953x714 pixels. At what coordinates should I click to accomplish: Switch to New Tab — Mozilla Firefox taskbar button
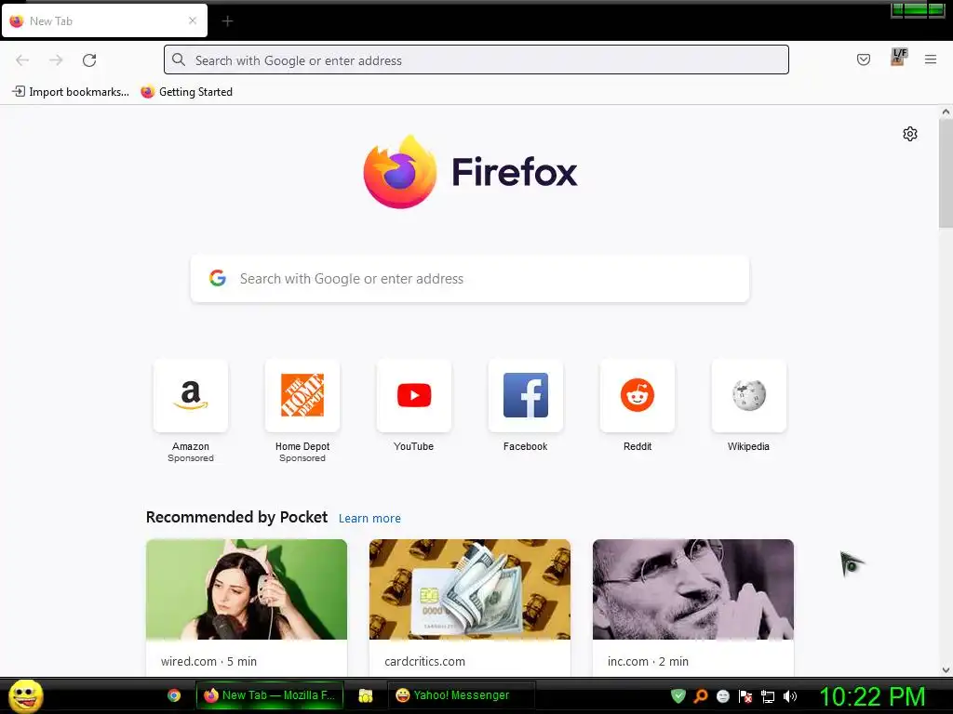[x=269, y=695]
